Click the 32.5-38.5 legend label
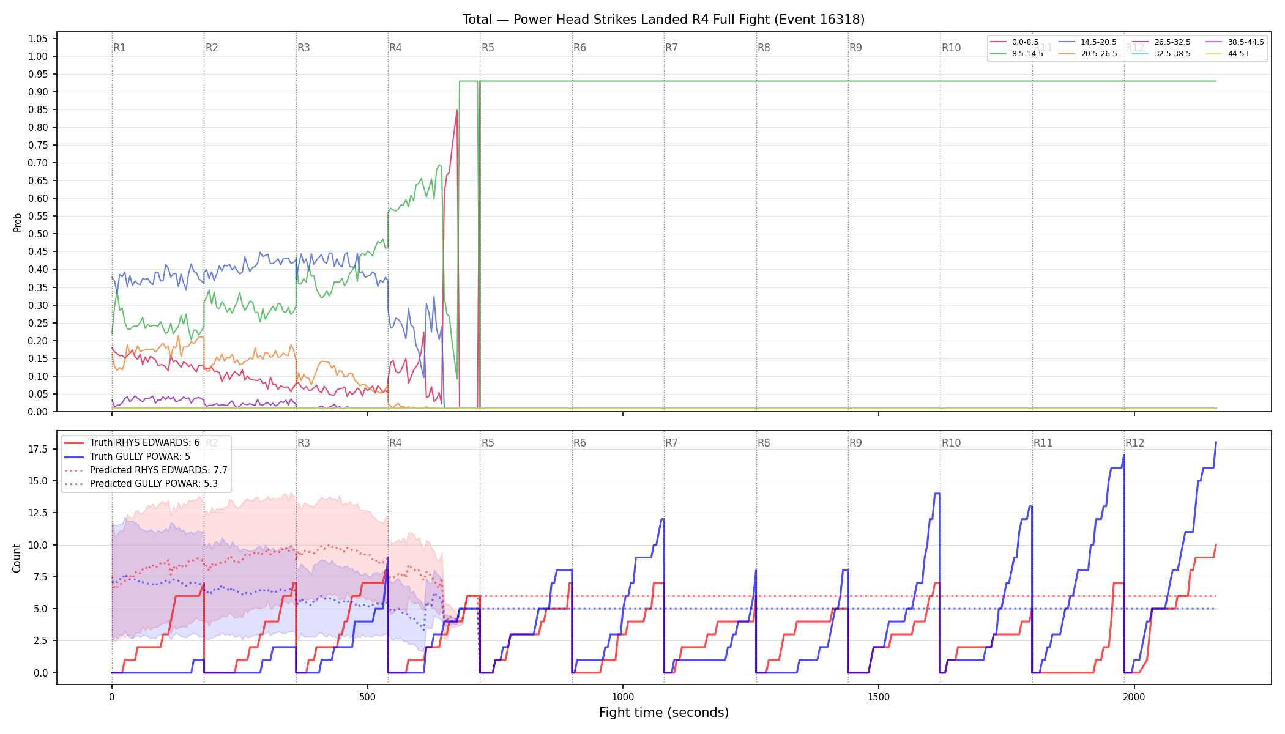 [1172, 54]
